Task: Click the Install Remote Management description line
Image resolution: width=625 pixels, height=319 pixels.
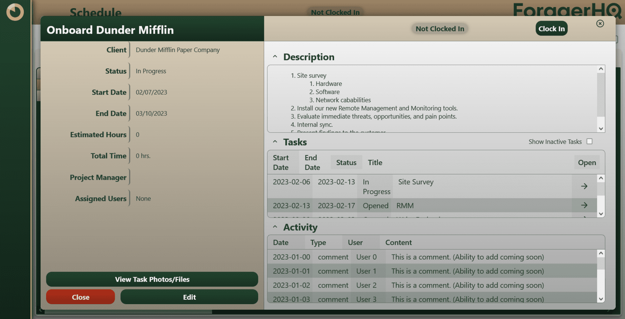Action: point(377,108)
